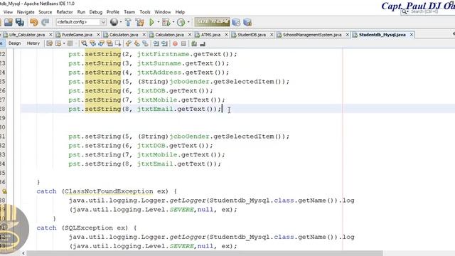Click the jtxtSurname identifier in the code
Viewport: 455px width, 256px height.
[159, 63]
